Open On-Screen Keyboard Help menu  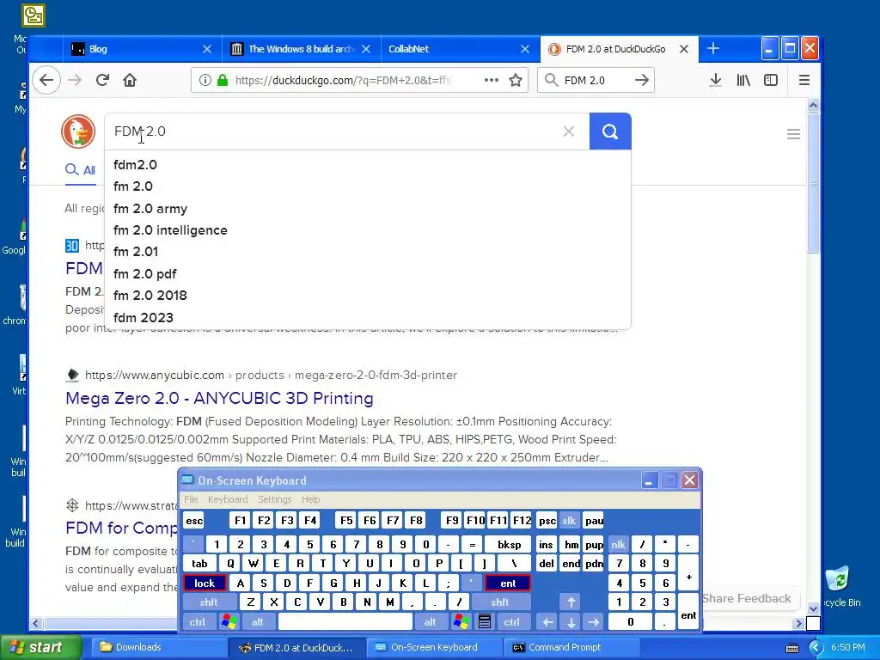coord(310,499)
